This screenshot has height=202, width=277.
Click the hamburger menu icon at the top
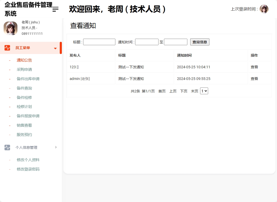[55, 9]
